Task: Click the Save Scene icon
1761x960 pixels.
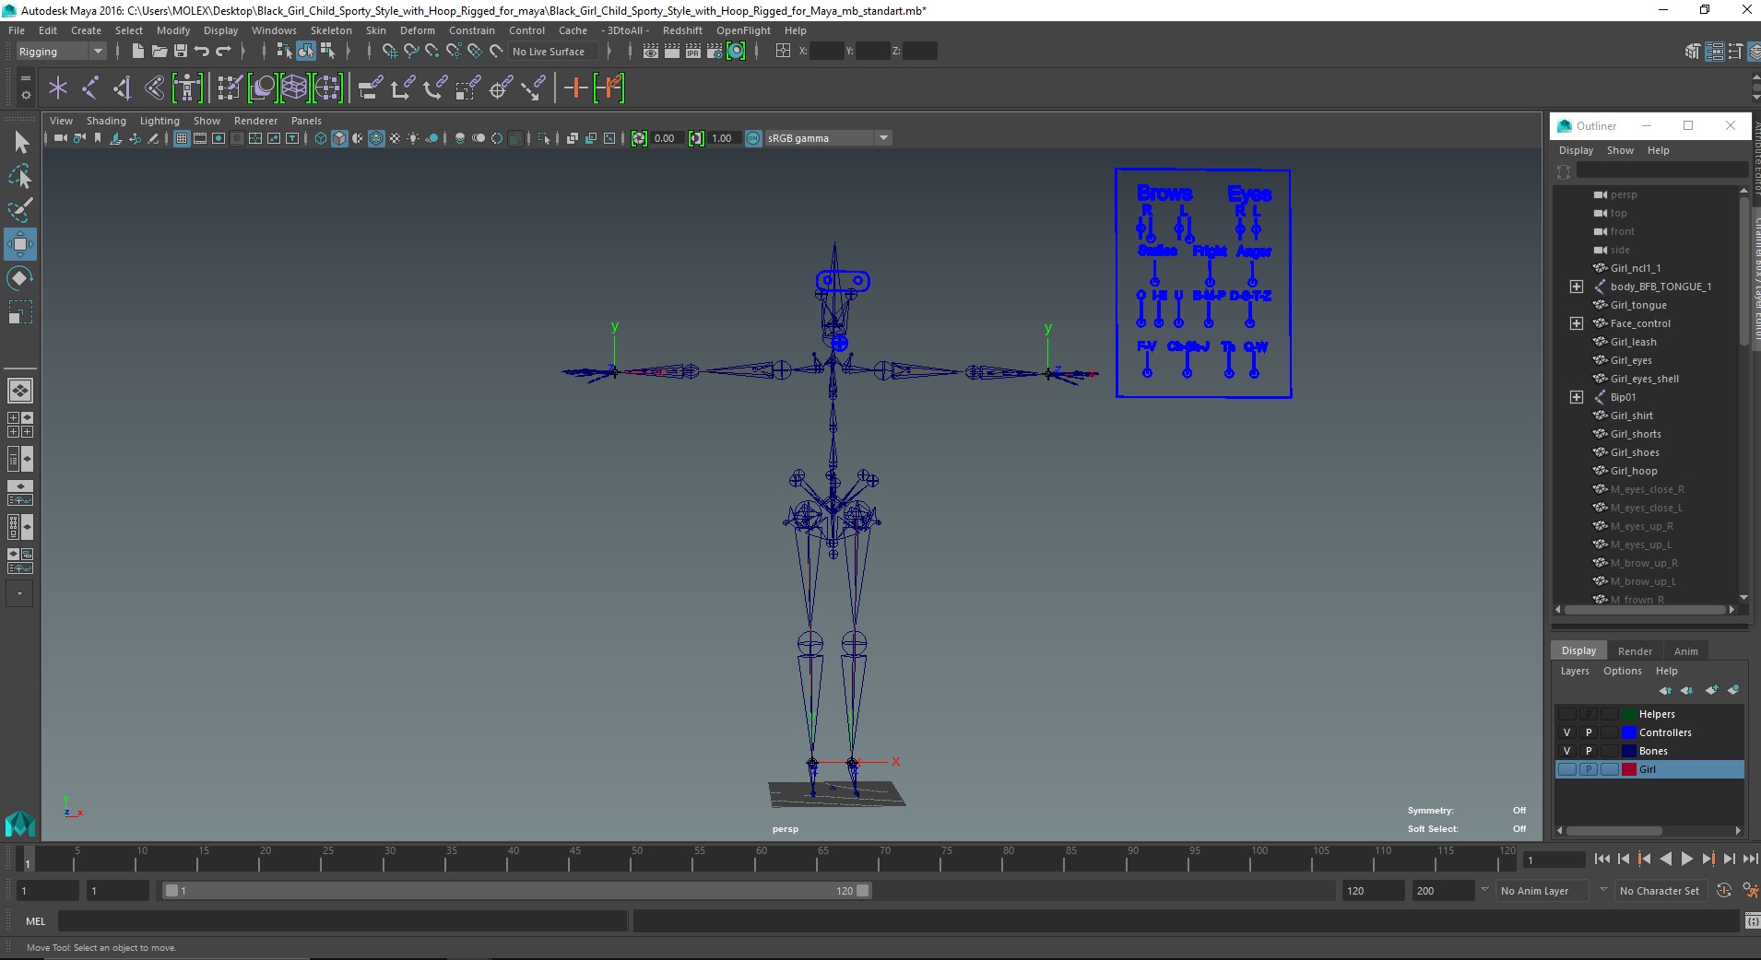Action: coord(180,52)
